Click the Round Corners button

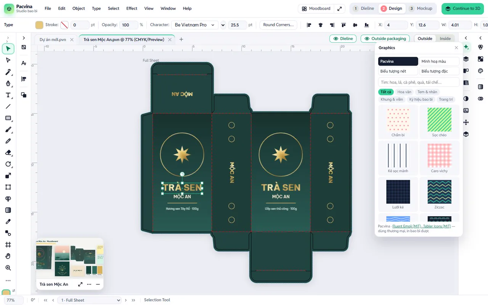[x=278, y=25]
